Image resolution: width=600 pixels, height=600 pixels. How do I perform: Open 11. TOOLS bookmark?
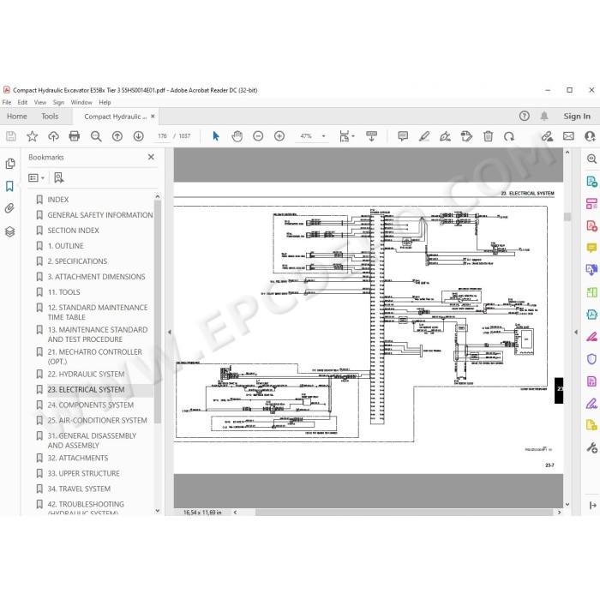click(x=63, y=292)
